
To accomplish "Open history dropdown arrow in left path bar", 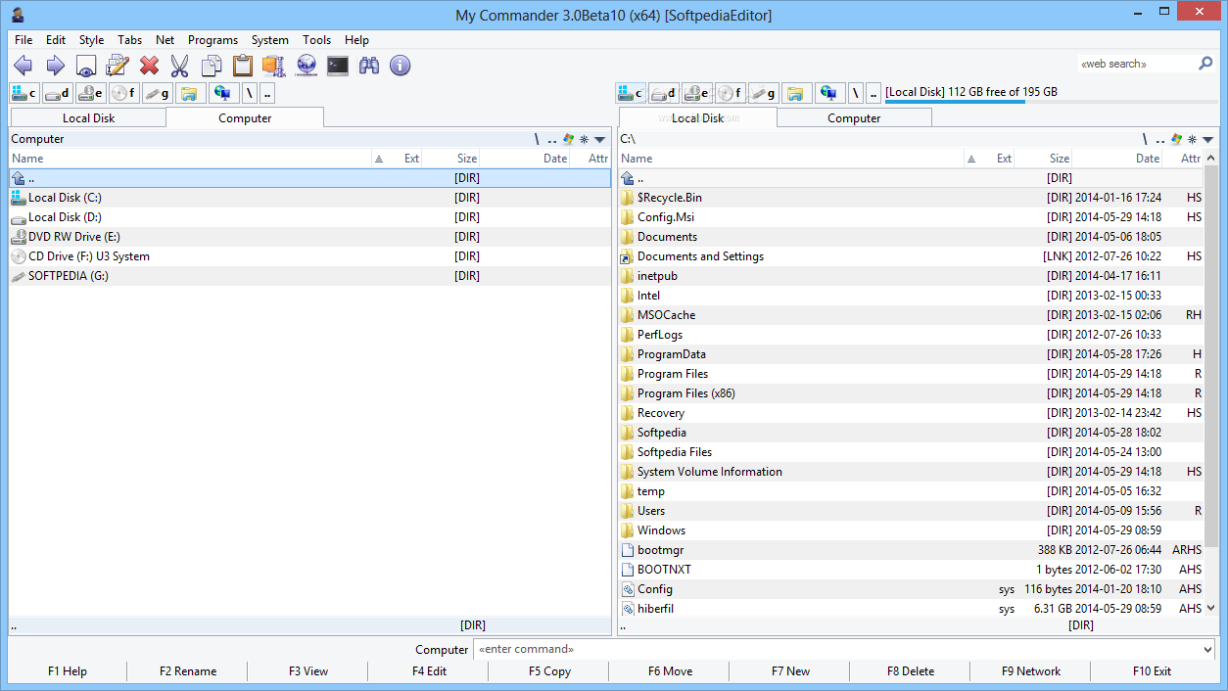I will [599, 139].
